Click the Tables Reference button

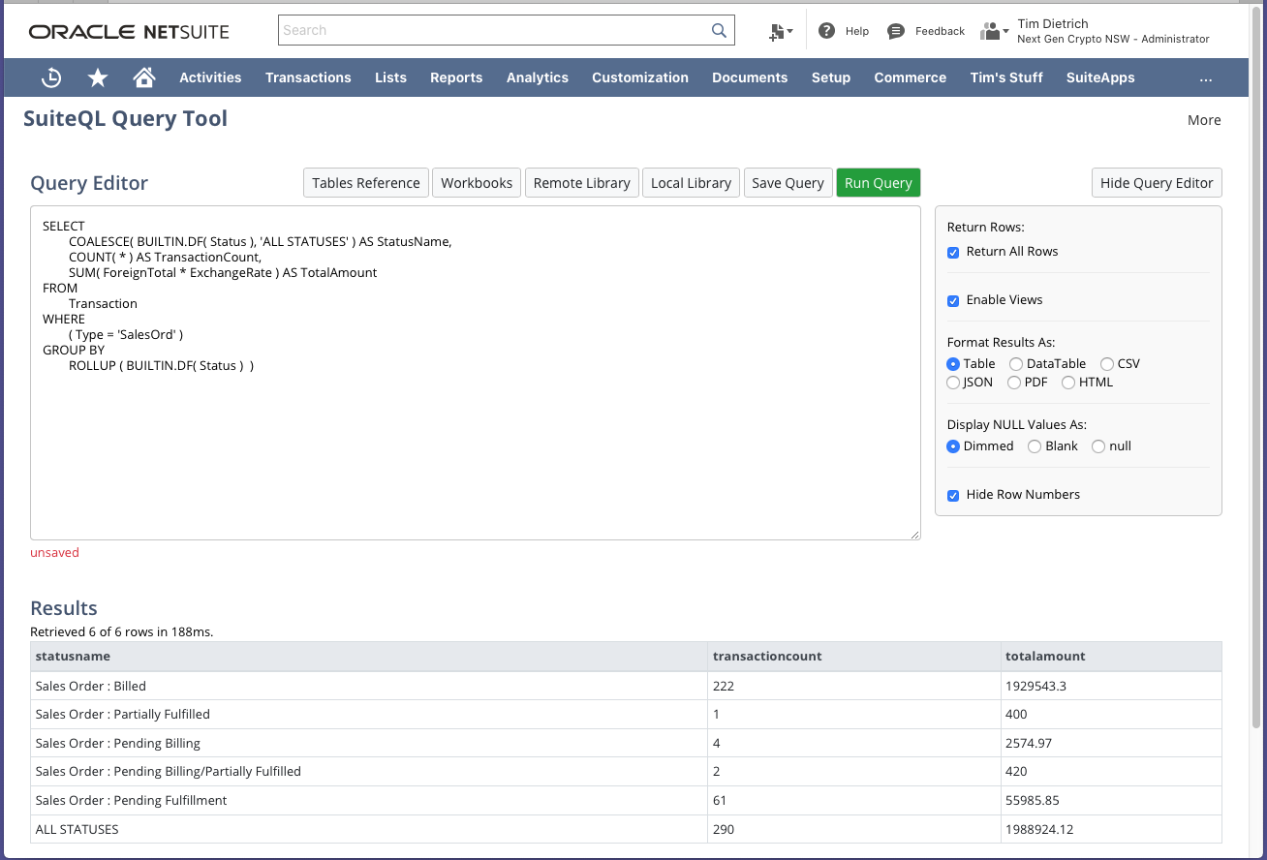366,183
